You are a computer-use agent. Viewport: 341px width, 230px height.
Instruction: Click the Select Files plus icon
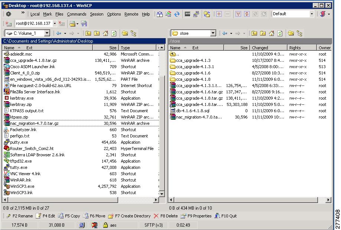tap(219, 14)
